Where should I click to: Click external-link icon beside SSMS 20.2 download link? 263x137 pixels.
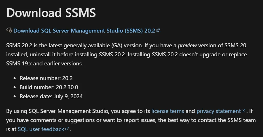coord(158,30)
